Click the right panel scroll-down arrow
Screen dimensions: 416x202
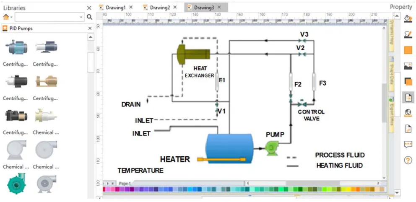397,192
